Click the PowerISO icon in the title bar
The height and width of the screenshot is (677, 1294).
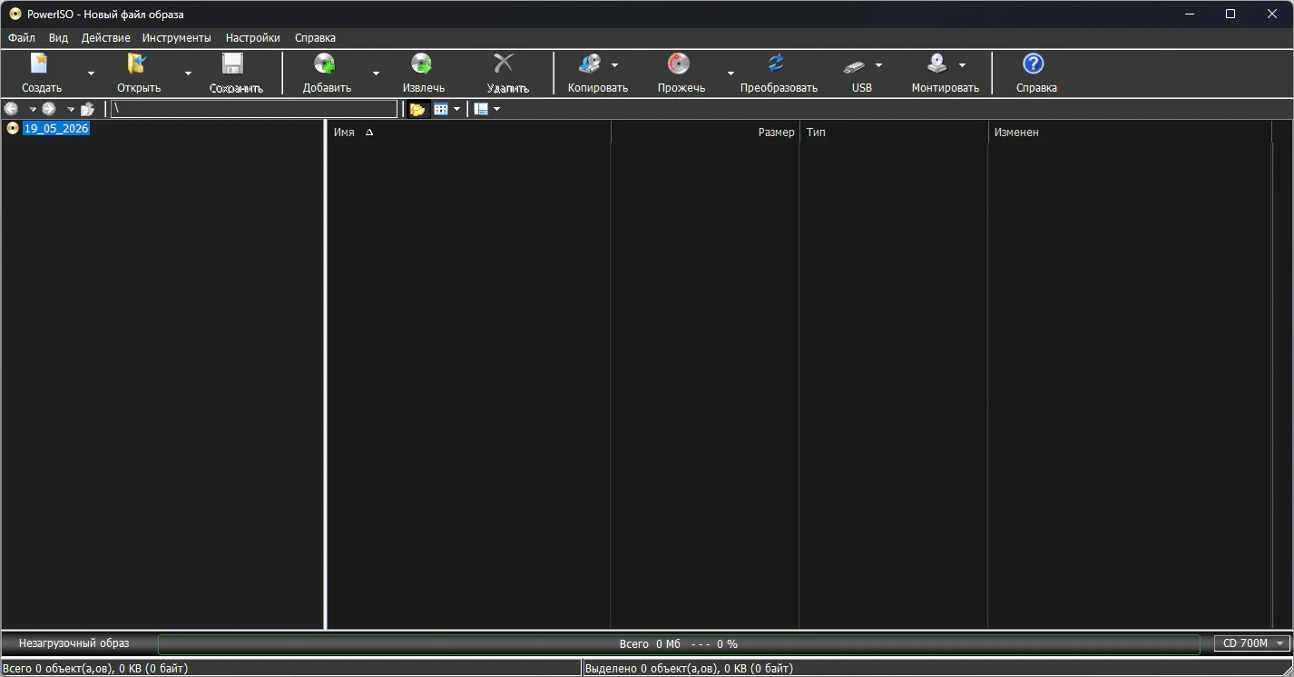(15, 14)
